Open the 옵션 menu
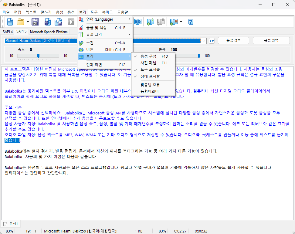This screenshot has height=234, width=295. 71,12
